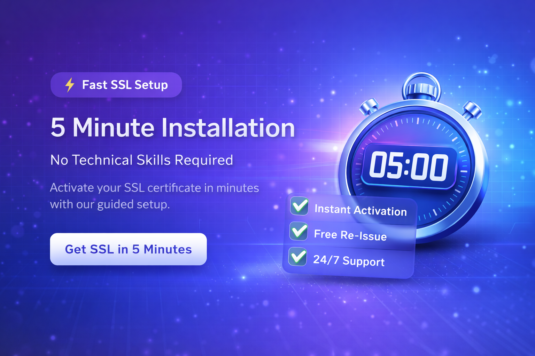Toggle the Free Re-Issue checkbox
The image size is (535, 356).
(x=298, y=231)
